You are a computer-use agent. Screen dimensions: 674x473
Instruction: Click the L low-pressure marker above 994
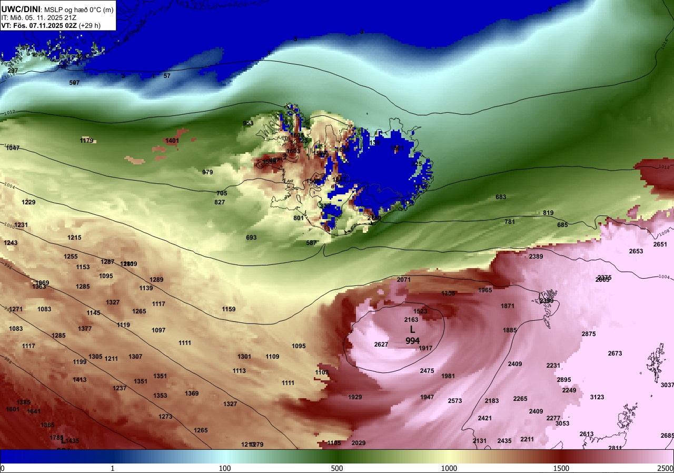[x=412, y=329]
